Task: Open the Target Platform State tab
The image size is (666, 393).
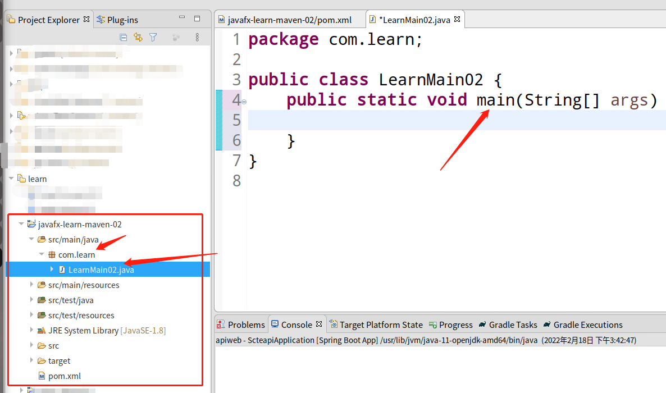Action: point(376,325)
